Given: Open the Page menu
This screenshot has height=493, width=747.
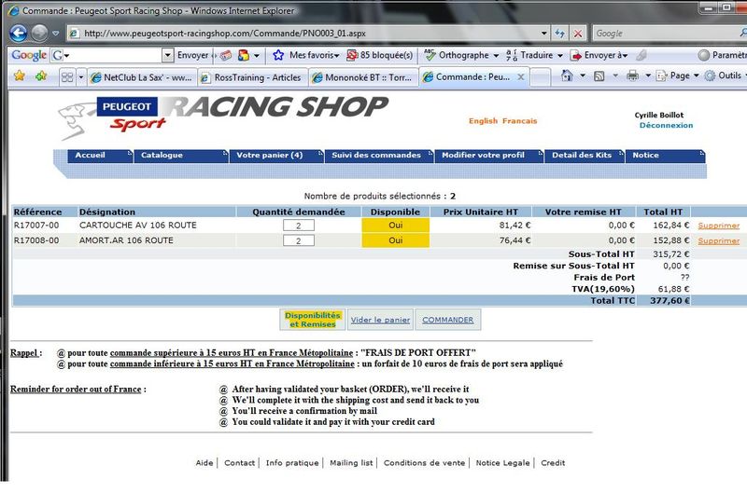Looking at the screenshot, I should click(677, 75).
